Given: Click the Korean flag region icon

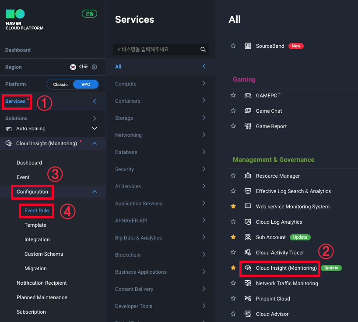Looking at the screenshot, I should [x=73, y=67].
